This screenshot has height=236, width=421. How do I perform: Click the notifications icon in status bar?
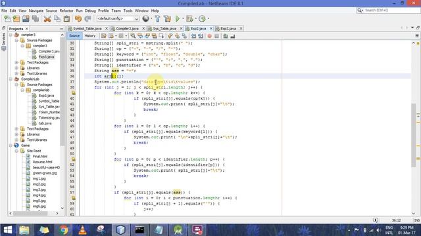[x=376, y=220]
